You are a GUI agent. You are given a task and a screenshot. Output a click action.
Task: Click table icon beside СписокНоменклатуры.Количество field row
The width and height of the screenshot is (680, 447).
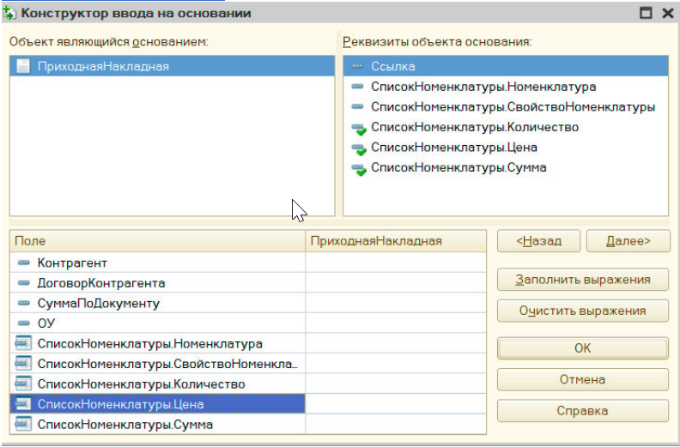tap(23, 384)
